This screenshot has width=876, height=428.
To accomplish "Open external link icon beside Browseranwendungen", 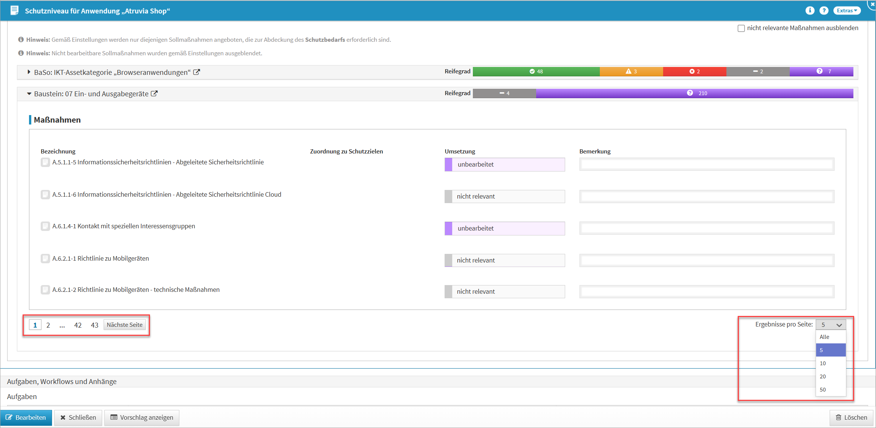I will click(197, 72).
